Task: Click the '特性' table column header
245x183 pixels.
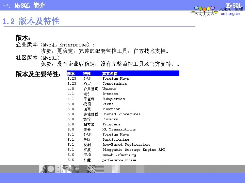Action: point(87,74)
